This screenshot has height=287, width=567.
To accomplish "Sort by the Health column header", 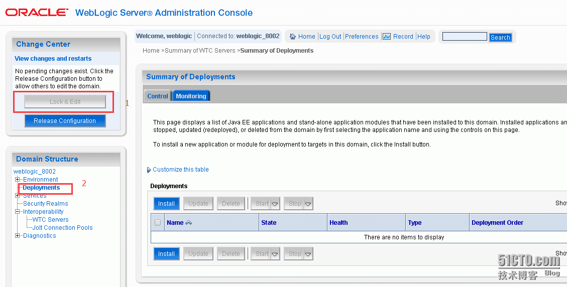I will pos(338,223).
